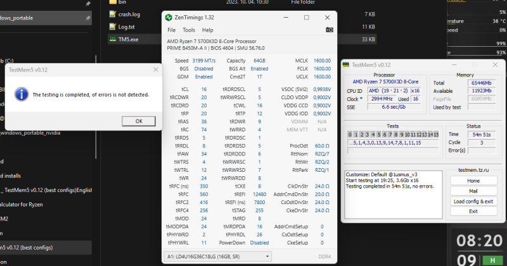Click the GDM value Enabled

(x=203, y=76)
